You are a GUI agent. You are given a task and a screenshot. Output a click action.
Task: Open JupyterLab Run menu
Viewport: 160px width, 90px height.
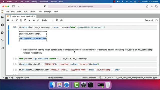[25, 12]
